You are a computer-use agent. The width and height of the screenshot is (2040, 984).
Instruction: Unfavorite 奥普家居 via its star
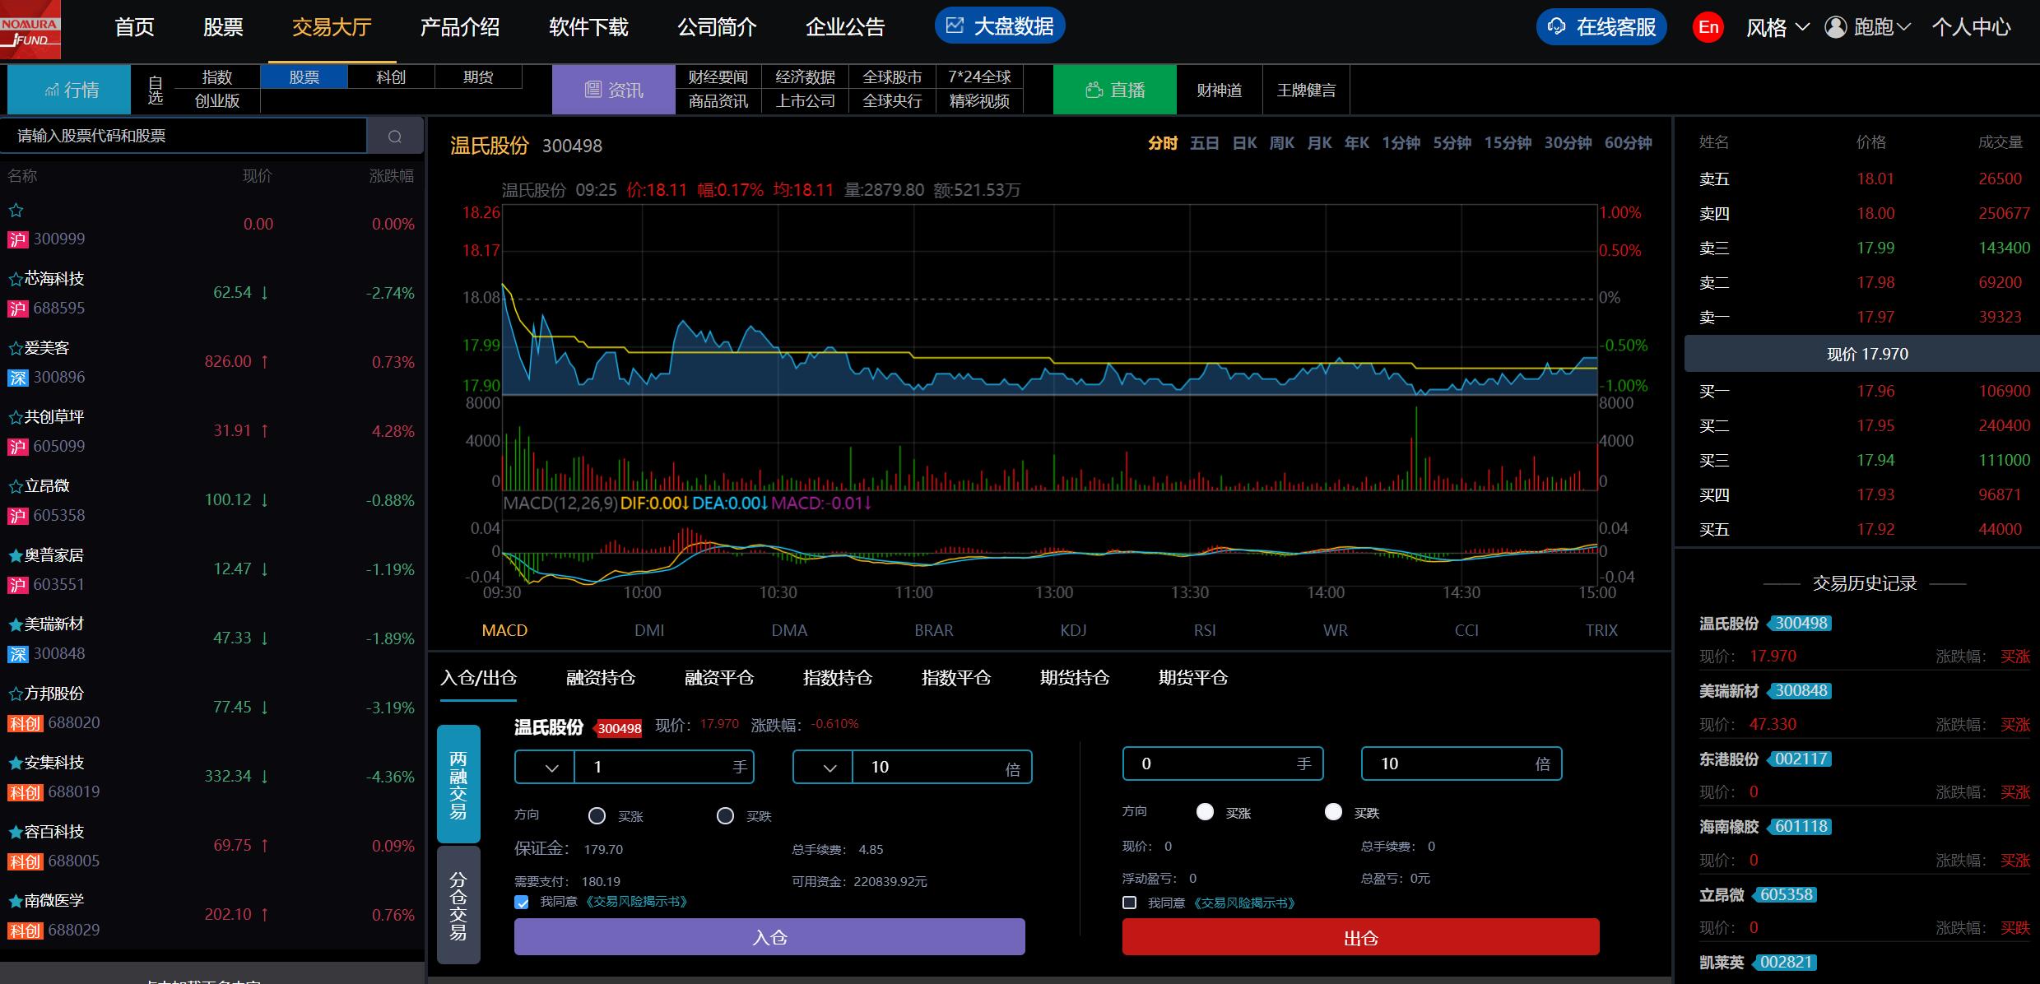tap(15, 555)
